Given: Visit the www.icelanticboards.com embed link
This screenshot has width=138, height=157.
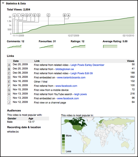Looking at the screenshot, I should (x=71, y=77).
